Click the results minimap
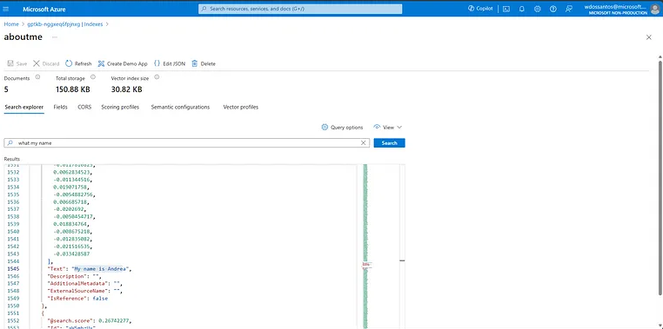Viewport: 663px width, 329px height. 365,247
